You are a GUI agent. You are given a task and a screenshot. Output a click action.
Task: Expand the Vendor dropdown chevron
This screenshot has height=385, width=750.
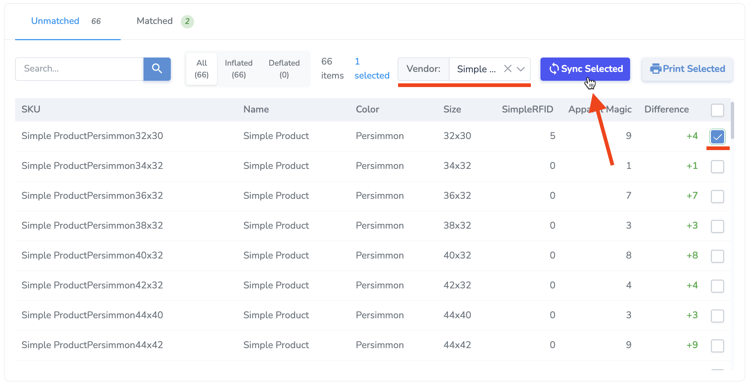coord(521,69)
